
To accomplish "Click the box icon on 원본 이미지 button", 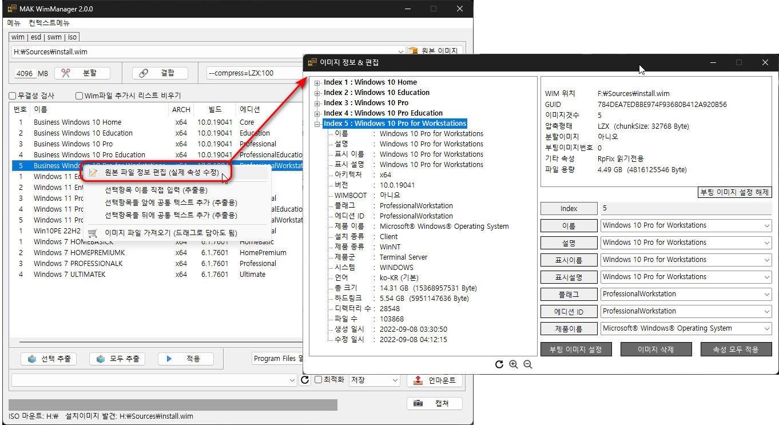I will click(413, 51).
